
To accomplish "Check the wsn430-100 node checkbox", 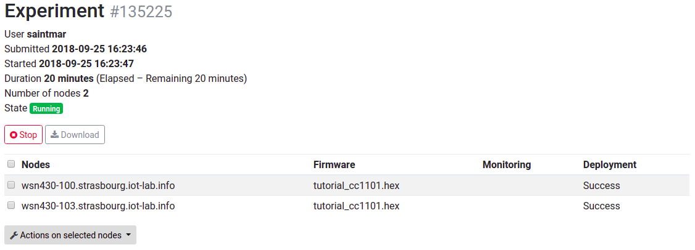I will [x=10, y=185].
